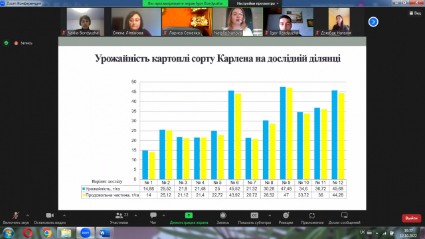425x239 pixels.
Task: Click the 45,52 value under № 6
Action: 234,189
